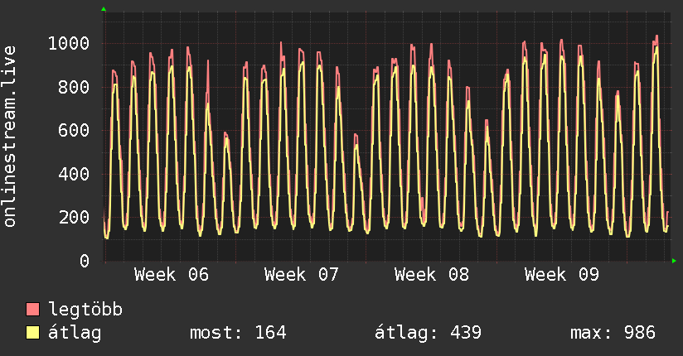Click the onlinestream.live vertical axis title
The width and height of the screenshot is (683, 356).
point(9,137)
